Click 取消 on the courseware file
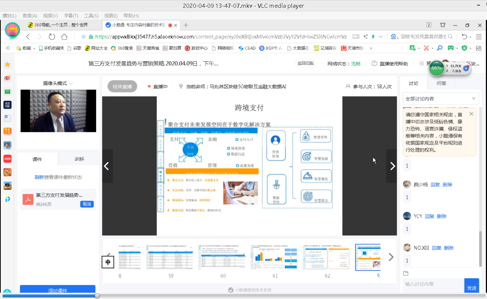 click(x=87, y=204)
